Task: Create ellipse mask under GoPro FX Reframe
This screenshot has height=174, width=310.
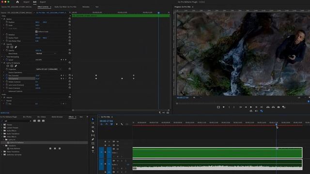Action: click(8, 66)
